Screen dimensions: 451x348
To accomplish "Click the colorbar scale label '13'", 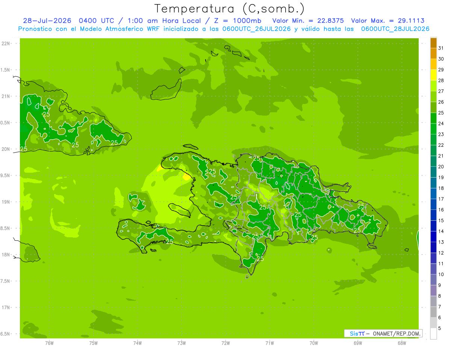I will click(x=441, y=242).
